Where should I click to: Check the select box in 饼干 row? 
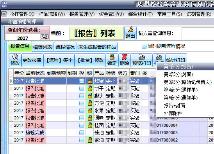[82, 88]
